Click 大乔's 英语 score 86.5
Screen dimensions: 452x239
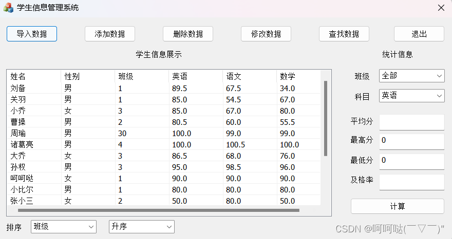point(179,156)
